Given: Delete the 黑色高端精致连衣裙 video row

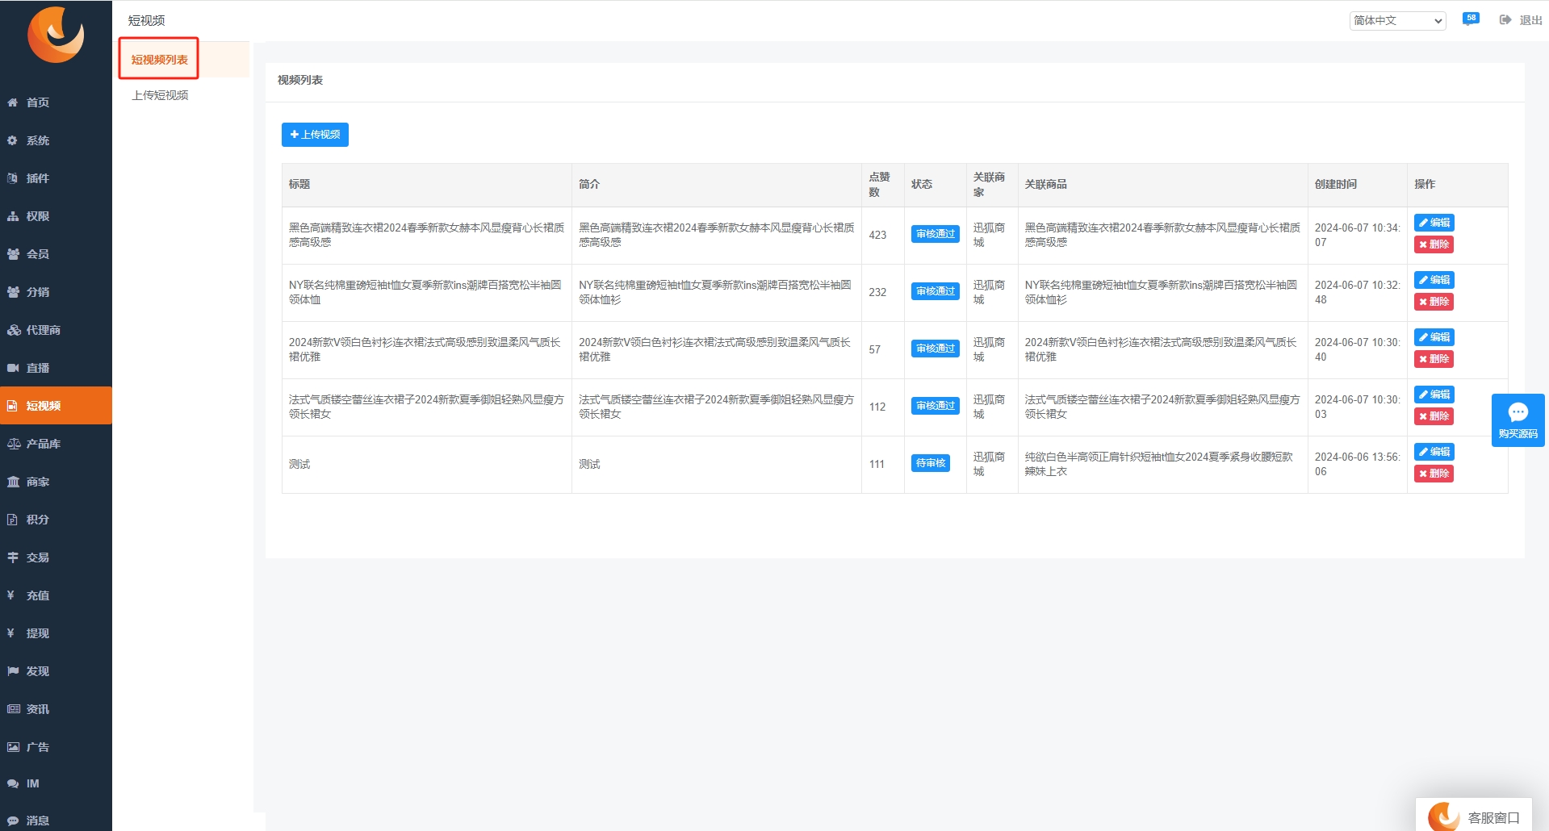Looking at the screenshot, I should [x=1434, y=244].
